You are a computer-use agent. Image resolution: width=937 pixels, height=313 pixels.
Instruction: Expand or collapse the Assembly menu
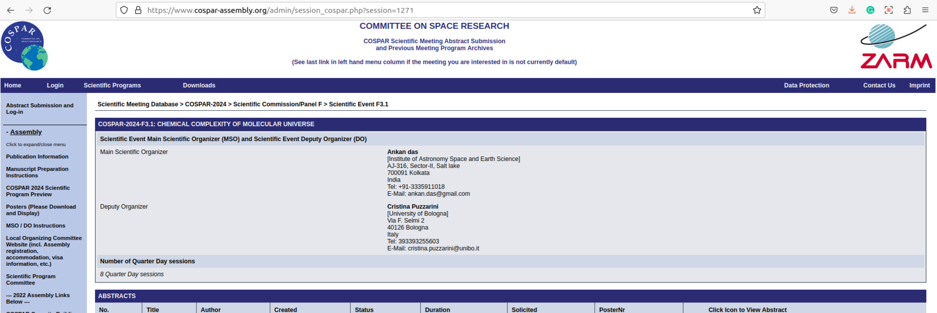[x=25, y=132]
